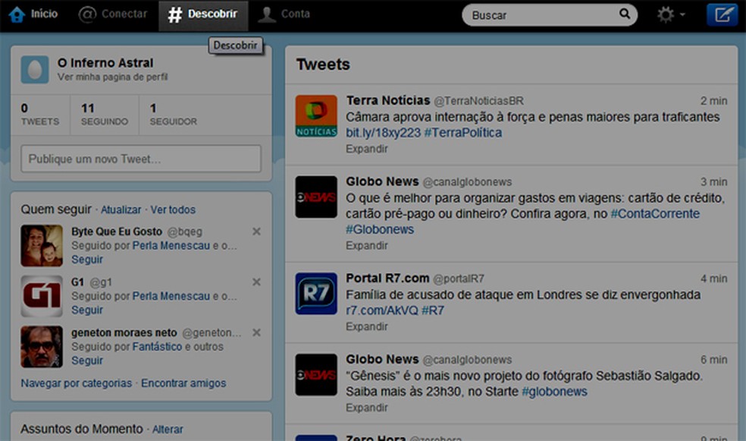
Task: Open the Conectar tab
Action: click(x=113, y=14)
